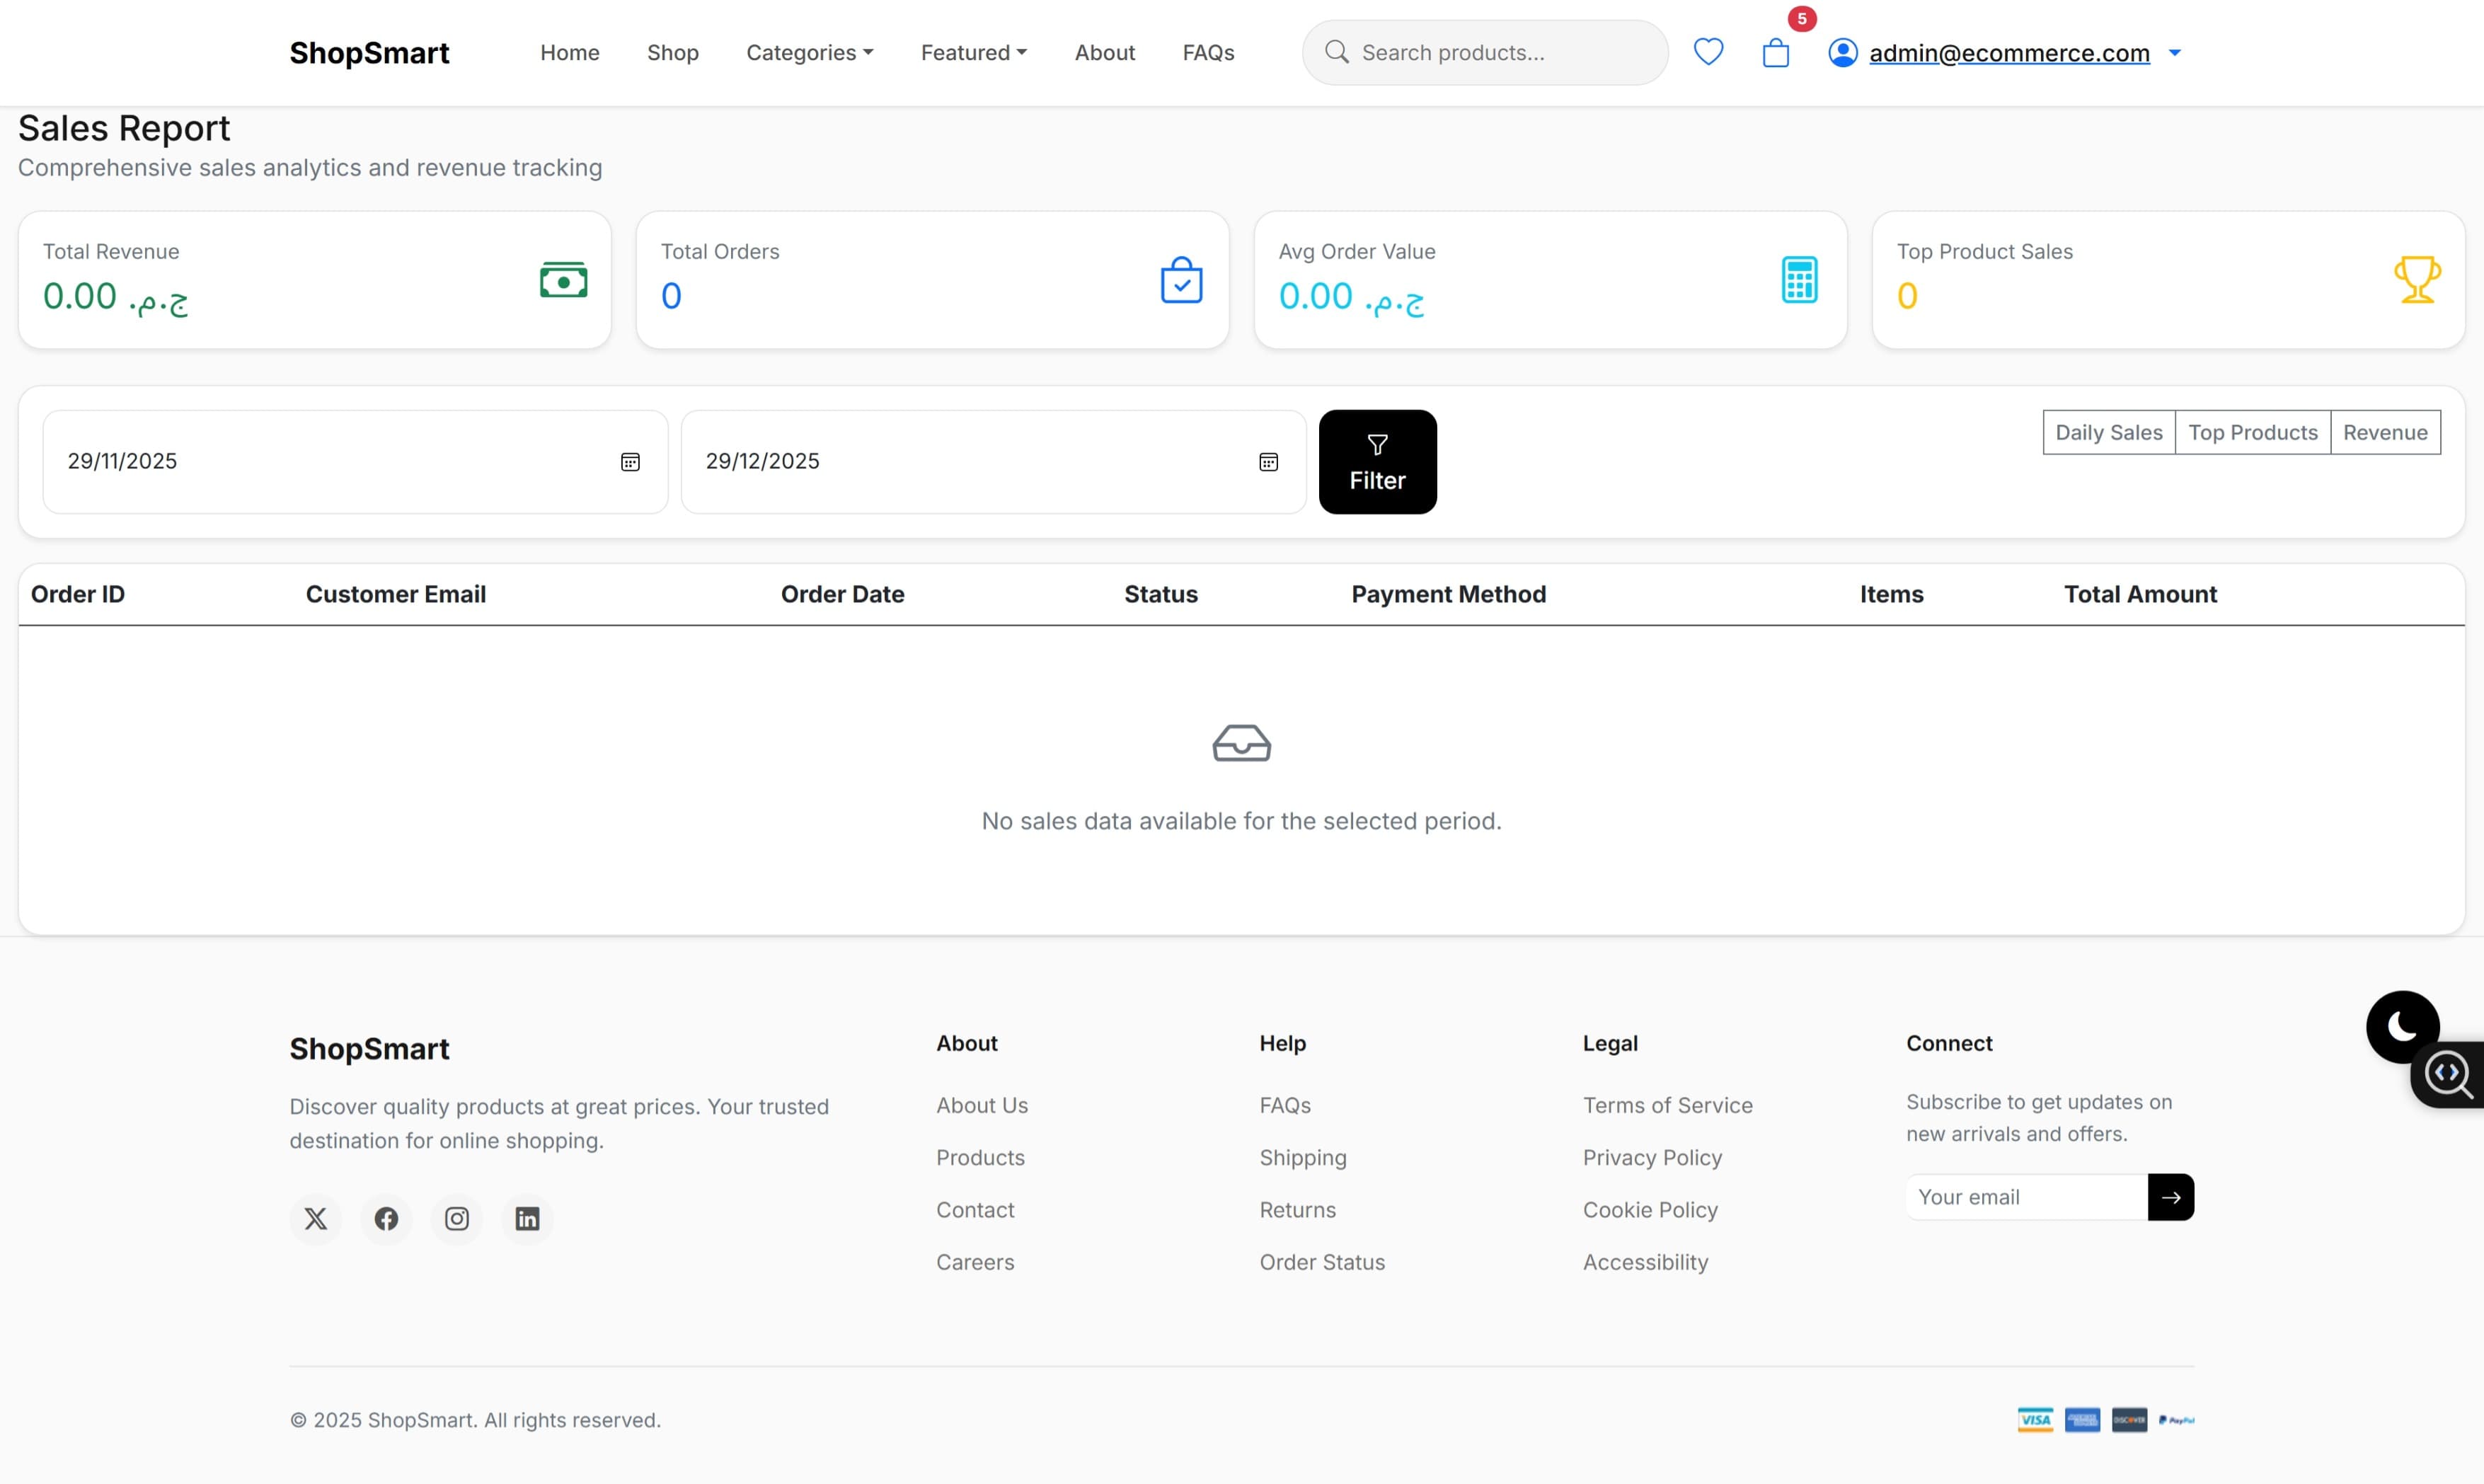Viewport: 2484px width, 1484px height.
Task: Click the Total Orders bag-check icon
Action: coord(1181,280)
